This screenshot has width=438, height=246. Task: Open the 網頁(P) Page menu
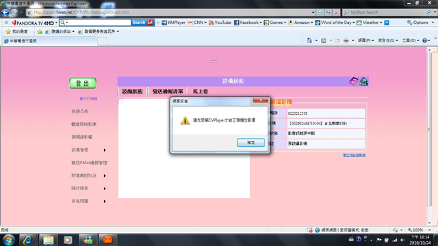point(365,41)
